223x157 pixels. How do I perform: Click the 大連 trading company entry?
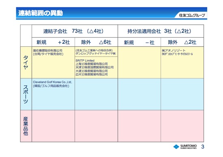click(x=92, y=71)
